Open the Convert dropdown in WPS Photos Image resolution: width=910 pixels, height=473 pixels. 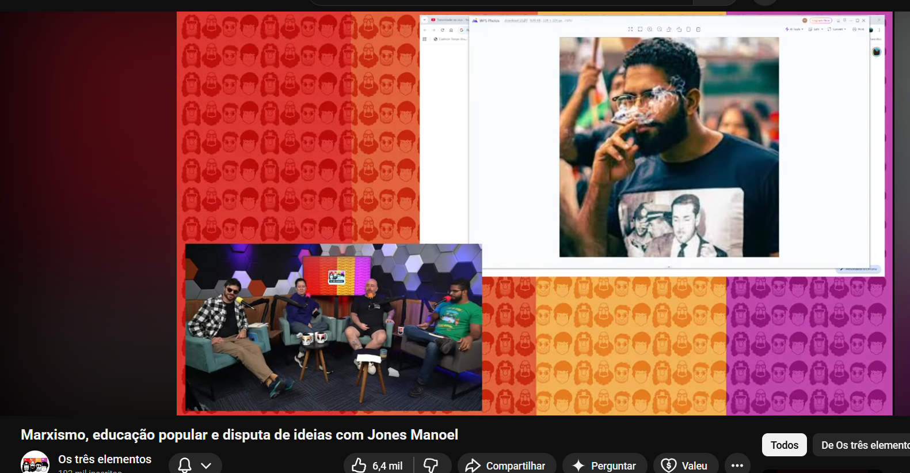[837, 29]
